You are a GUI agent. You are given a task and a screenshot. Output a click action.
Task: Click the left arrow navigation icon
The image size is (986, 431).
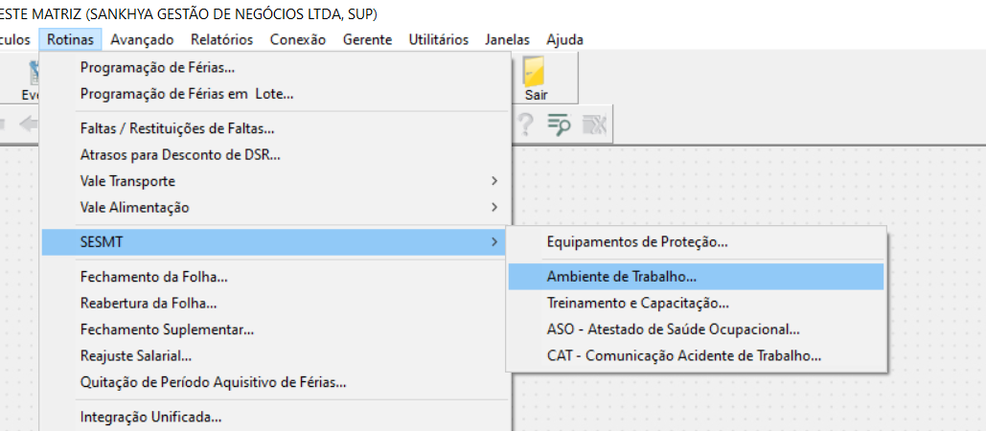tap(29, 125)
